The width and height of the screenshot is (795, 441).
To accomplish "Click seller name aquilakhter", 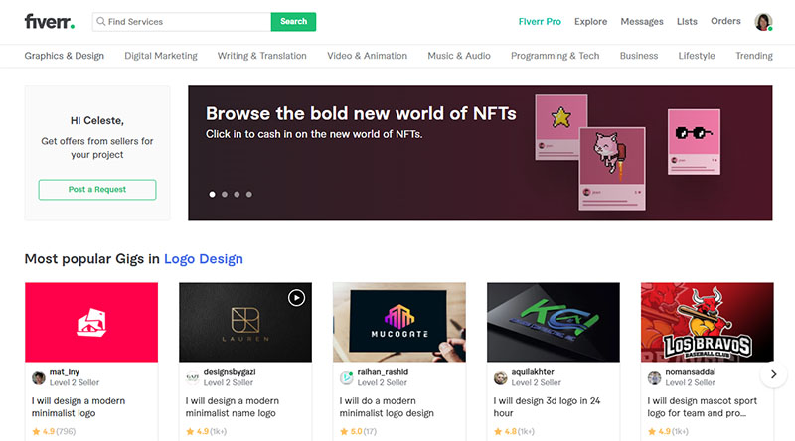I will coord(533,372).
